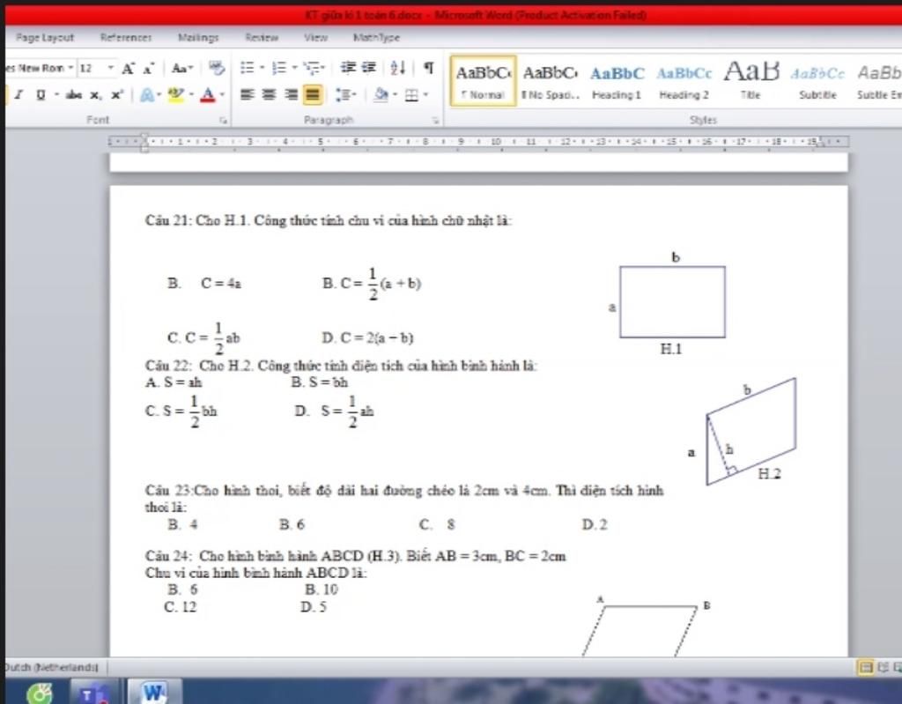Expand the Numbering dropdown arrow
The width and height of the screenshot is (902, 704).
pos(294,68)
